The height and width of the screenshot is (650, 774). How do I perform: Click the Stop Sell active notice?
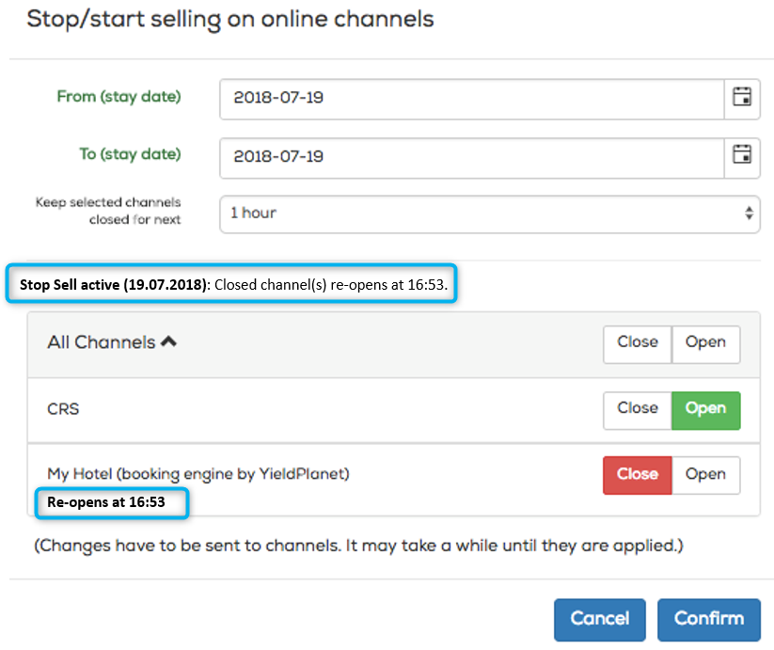(x=232, y=284)
